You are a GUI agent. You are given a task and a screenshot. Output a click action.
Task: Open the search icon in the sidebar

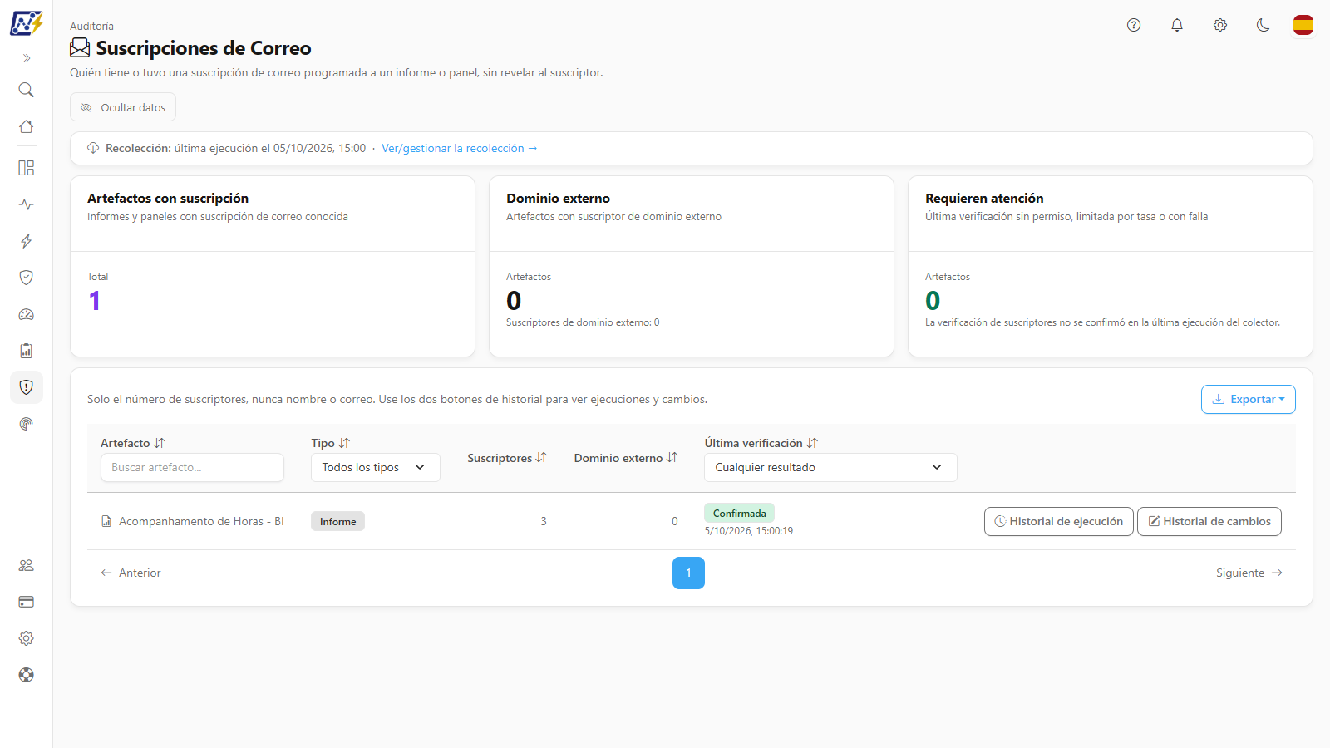[27, 90]
